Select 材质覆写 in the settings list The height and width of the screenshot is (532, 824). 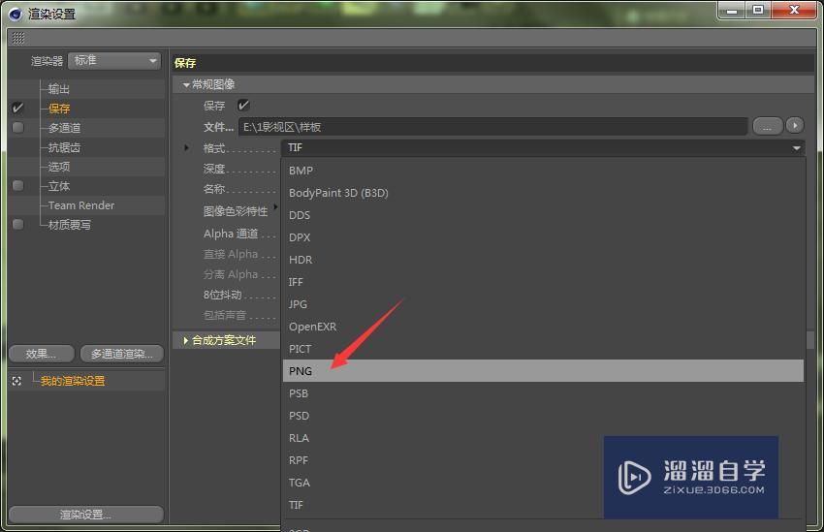(x=70, y=225)
